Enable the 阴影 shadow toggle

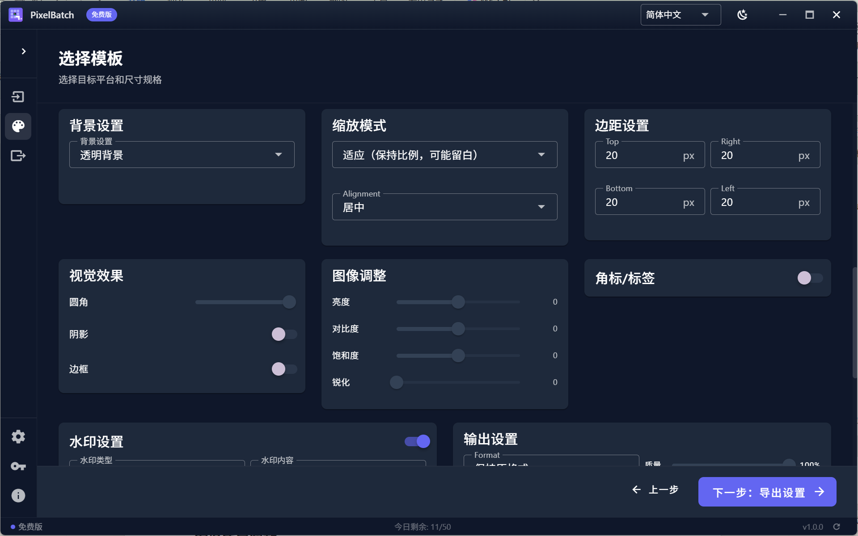click(x=284, y=334)
